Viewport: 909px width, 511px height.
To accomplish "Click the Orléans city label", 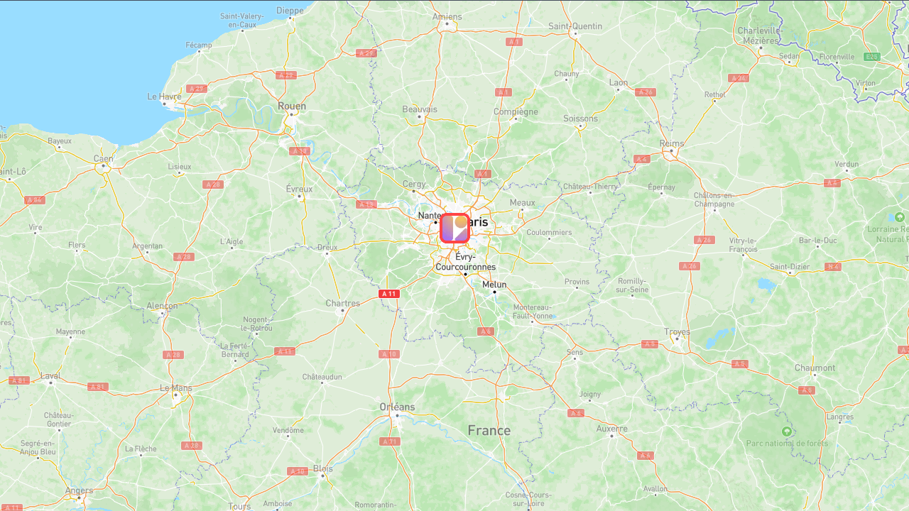I will click(x=398, y=407).
